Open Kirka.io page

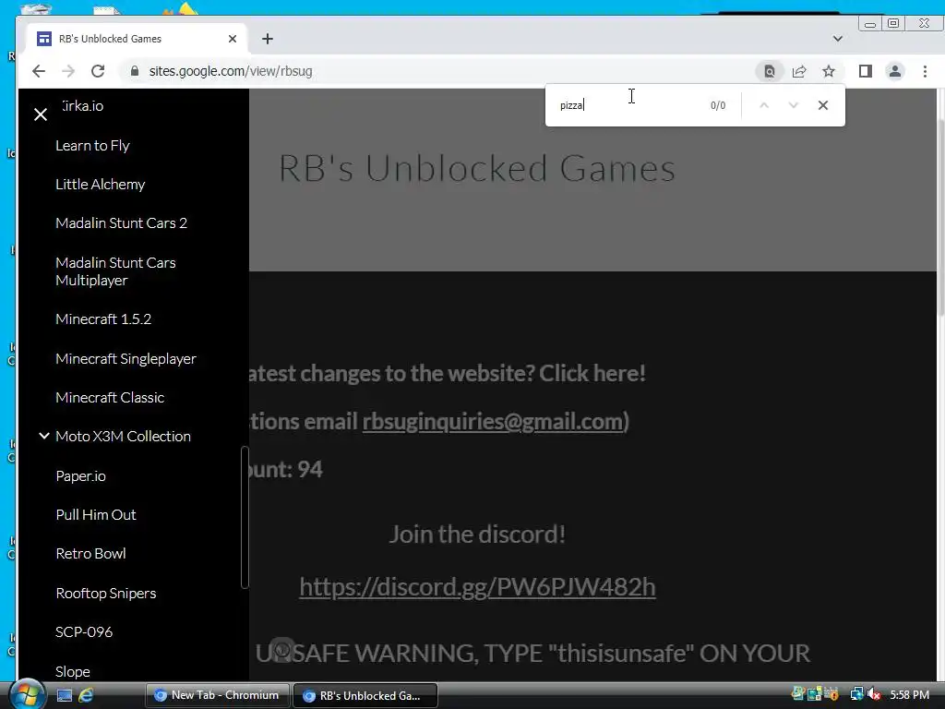pos(82,106)
